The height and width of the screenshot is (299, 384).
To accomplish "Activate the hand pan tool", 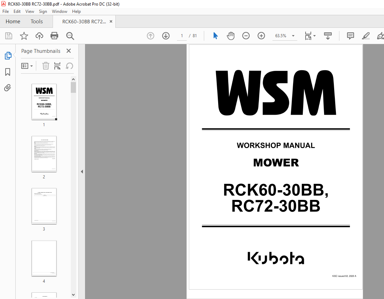I will point(230,36).
